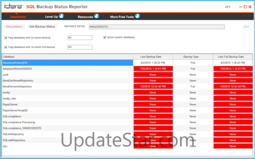
Task: Sort by the Last Backup Date column header
Action: pyautogui.click(x=153, y=57)
